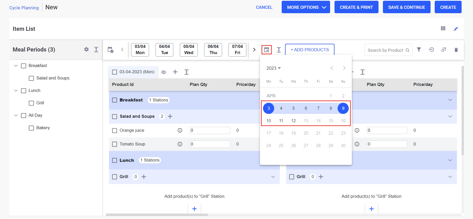Collapse the Lunch tree node chevron

coord(16,91)
